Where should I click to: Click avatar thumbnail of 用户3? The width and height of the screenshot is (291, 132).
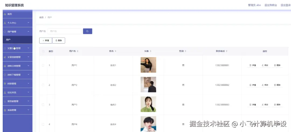pyautogui.click(x=148, y=104)
